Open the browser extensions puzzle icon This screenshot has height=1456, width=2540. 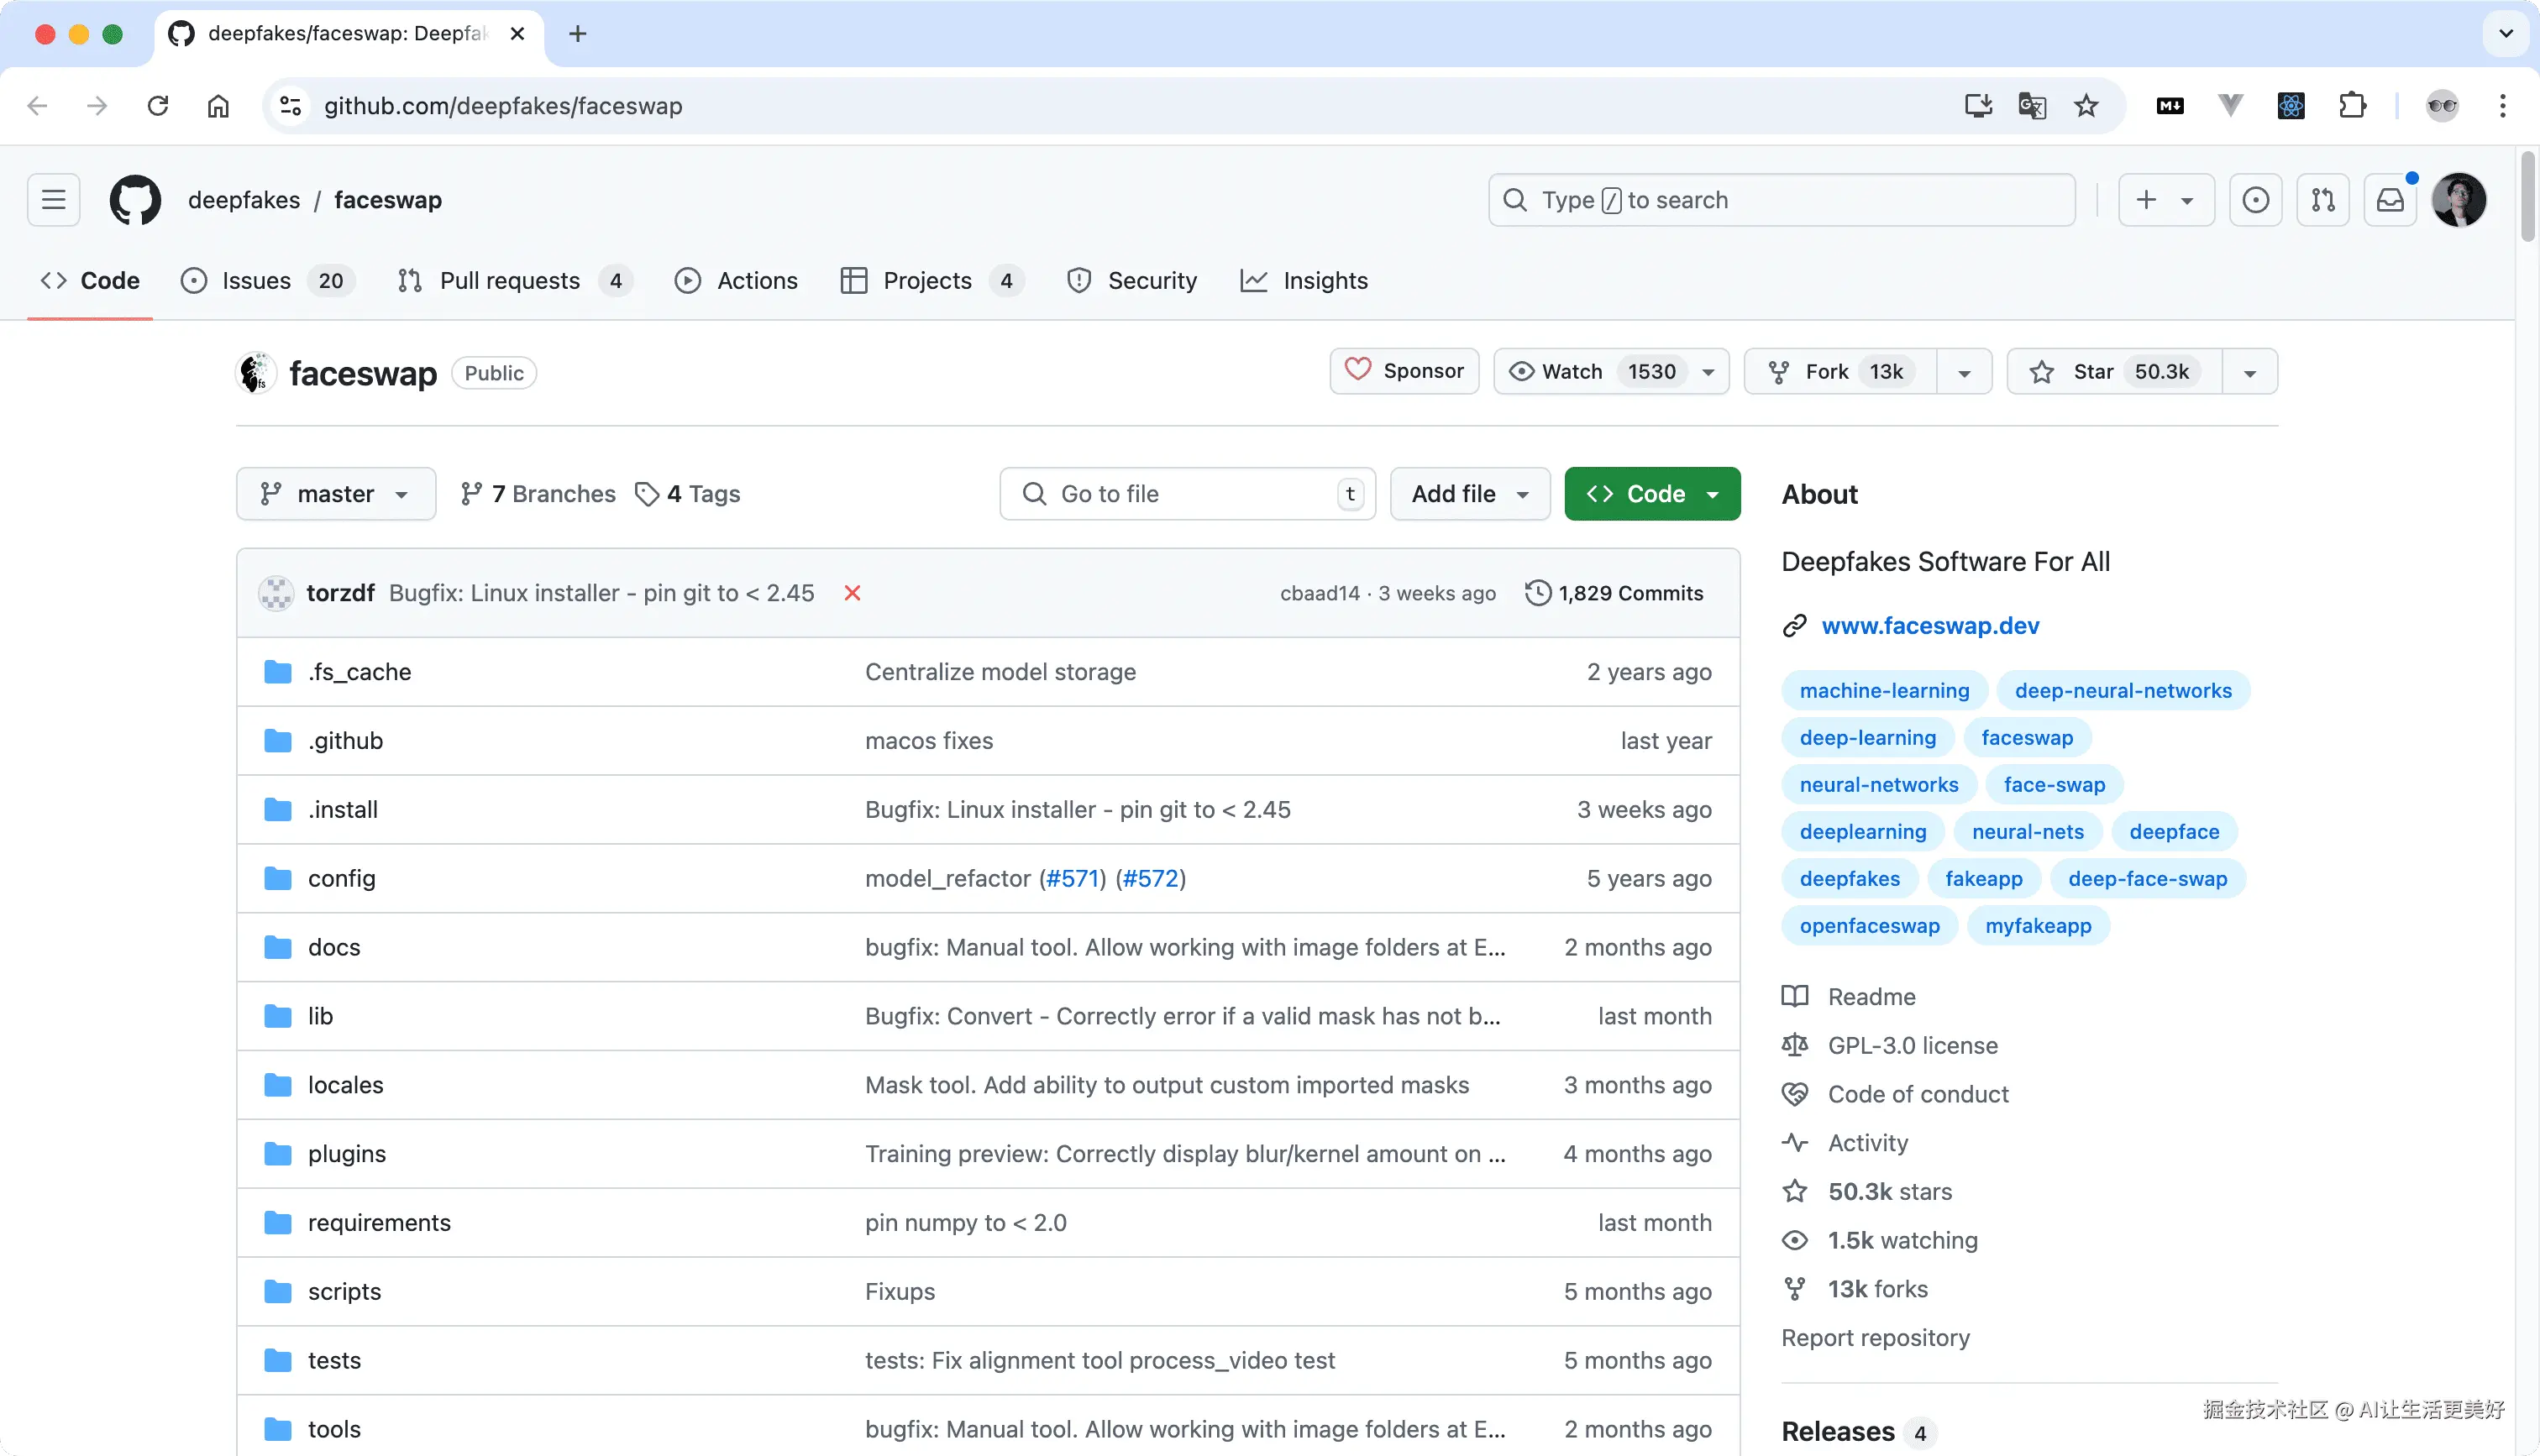pos(2352,106)
